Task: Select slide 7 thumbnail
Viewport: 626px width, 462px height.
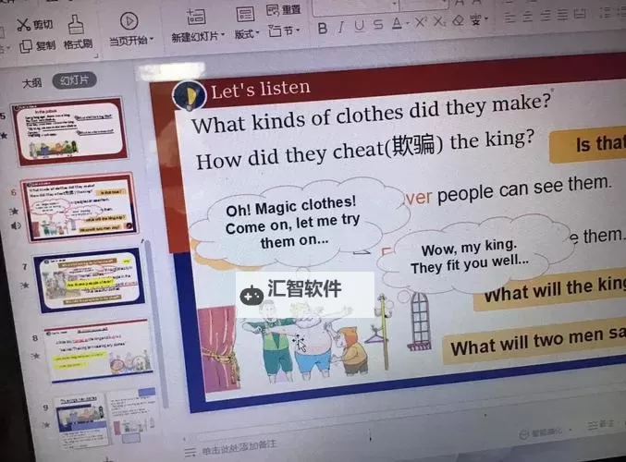Action: tap(90, 280)
